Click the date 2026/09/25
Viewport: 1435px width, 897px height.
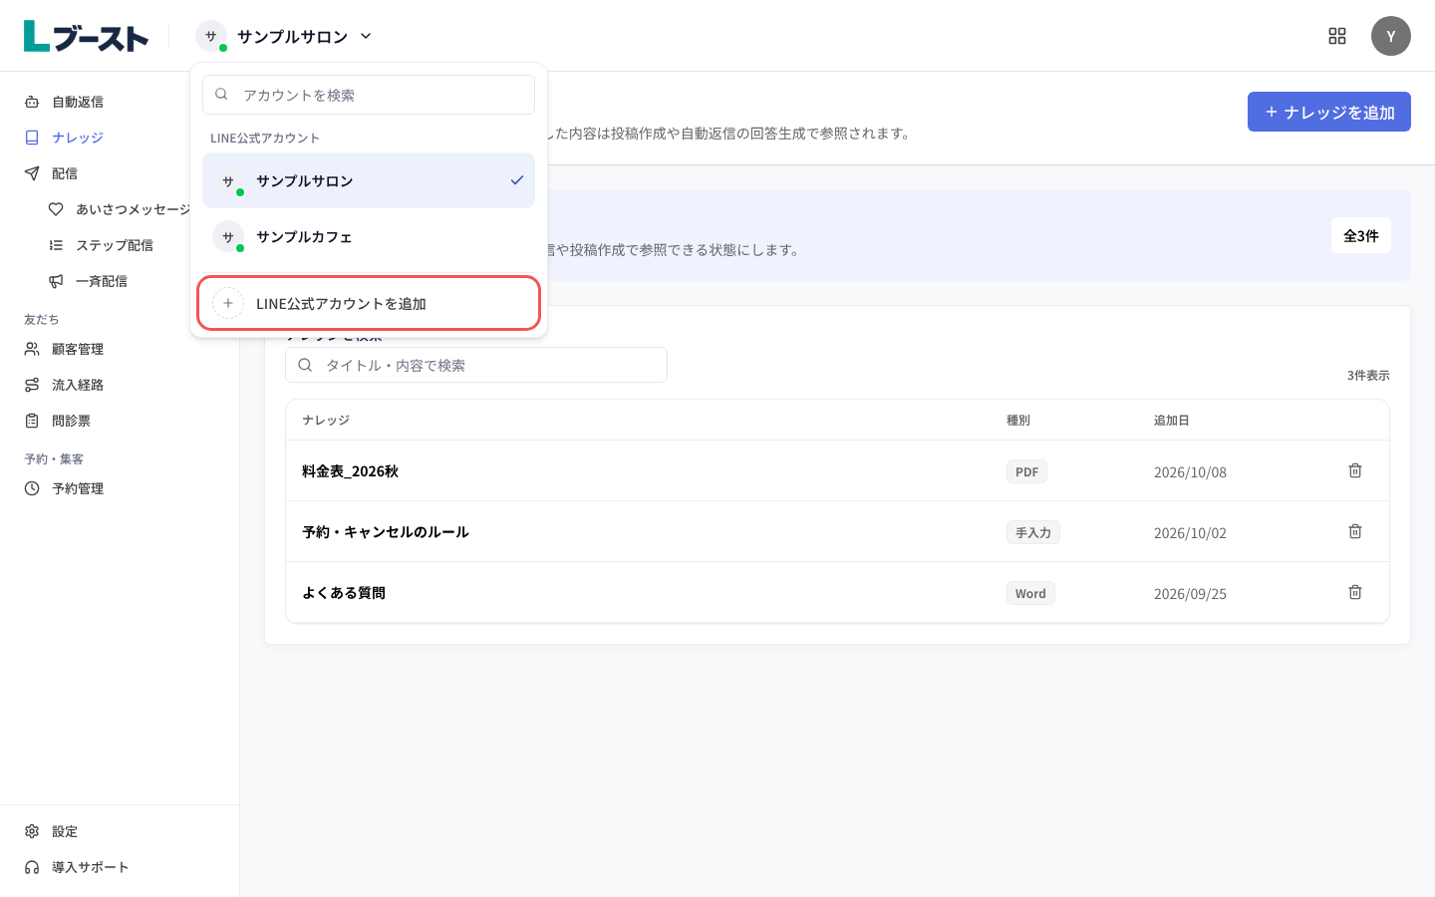pos(1190,594)
